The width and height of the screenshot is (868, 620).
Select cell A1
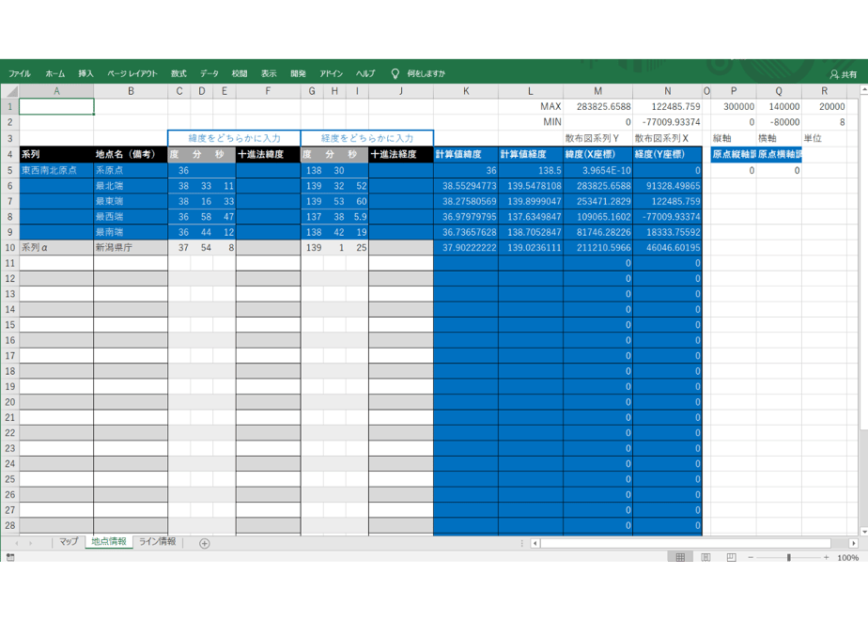coord(56,106)
